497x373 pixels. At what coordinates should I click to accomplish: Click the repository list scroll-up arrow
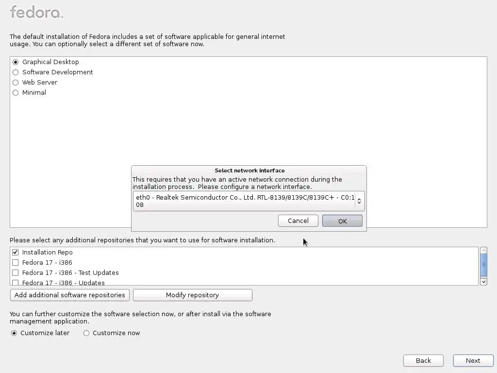pos(483,250)
